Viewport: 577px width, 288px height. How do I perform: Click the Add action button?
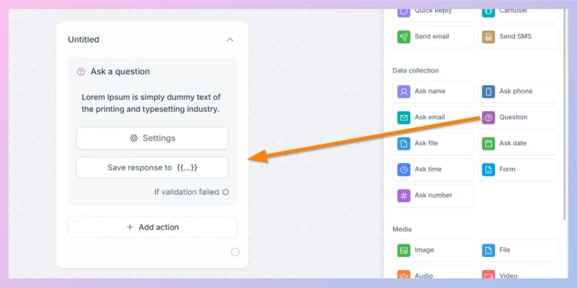[152, 227]
